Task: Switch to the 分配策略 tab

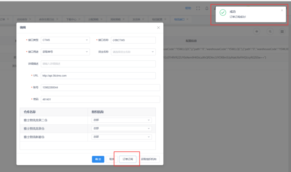Action: (x=93, y=19)
